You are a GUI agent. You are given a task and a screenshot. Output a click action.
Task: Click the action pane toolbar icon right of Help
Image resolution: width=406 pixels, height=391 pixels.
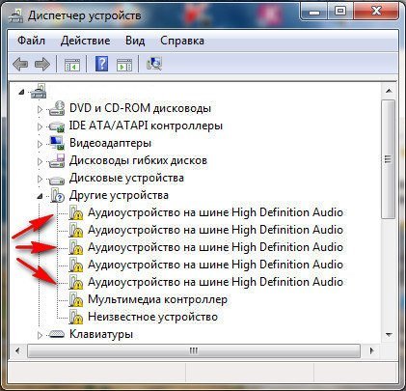124,65
